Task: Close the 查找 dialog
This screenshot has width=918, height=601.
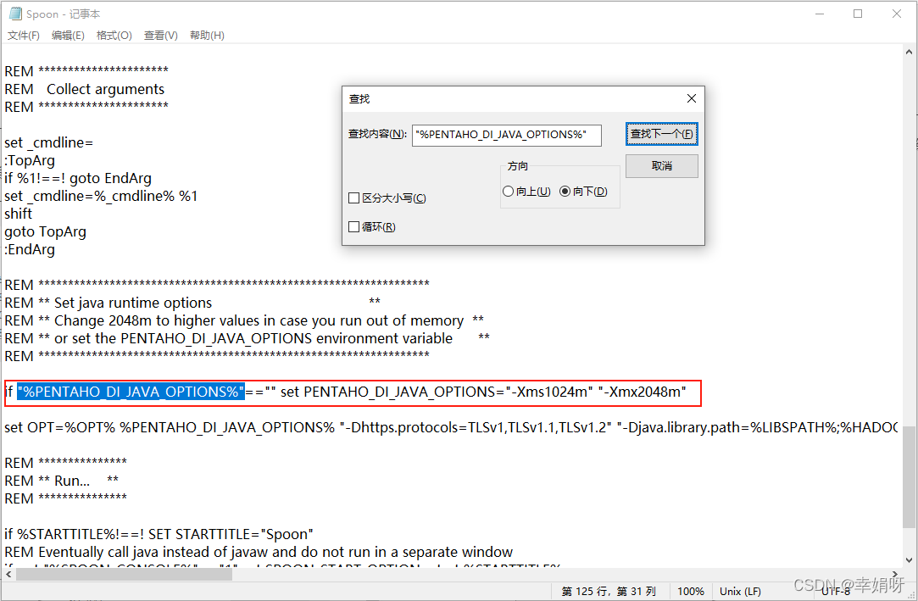Action: click(692, 98)
